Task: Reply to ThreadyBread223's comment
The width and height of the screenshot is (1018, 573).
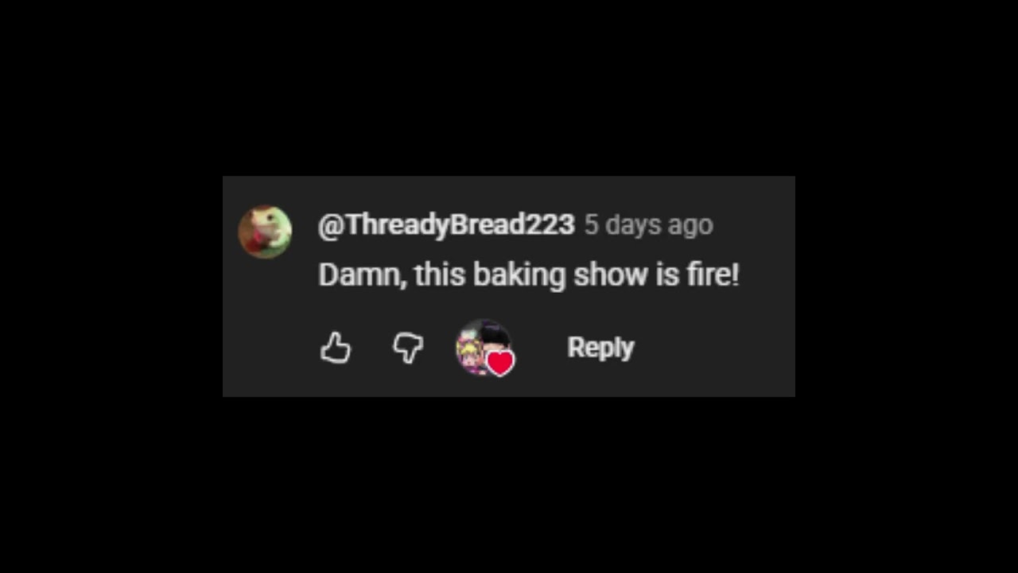Action: click(600, 348)
